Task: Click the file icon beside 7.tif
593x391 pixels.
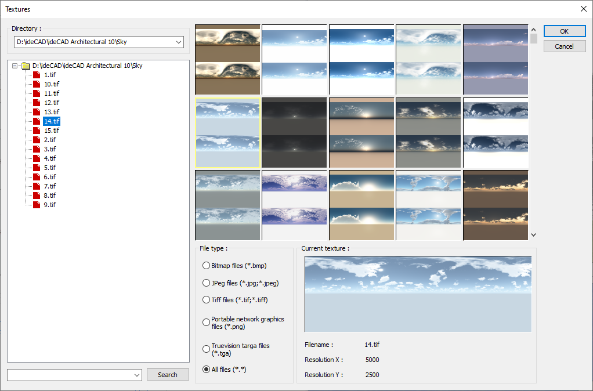Action: [37, 186]
